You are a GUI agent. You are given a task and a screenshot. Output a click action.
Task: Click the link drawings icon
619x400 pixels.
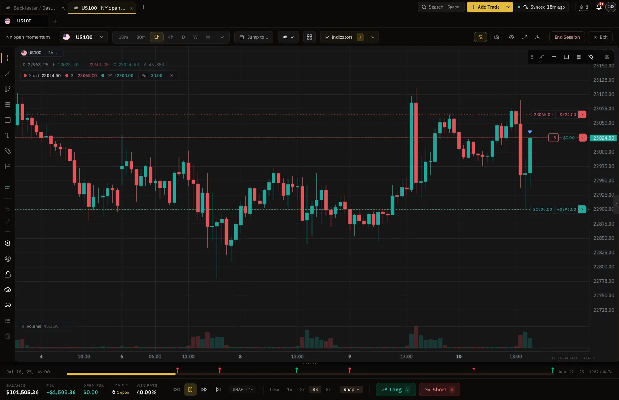7,305
